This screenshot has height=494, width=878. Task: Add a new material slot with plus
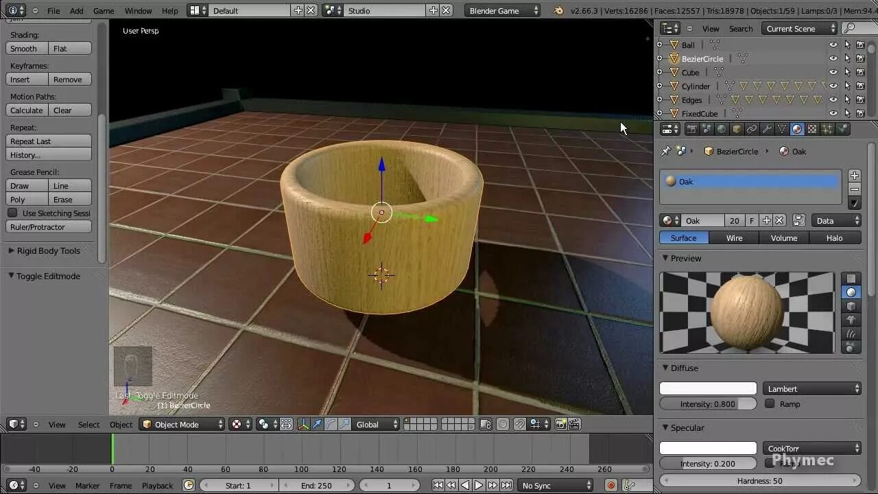854,176
